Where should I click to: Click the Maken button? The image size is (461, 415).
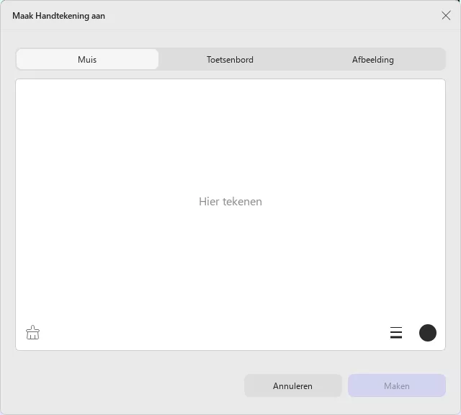click(x=397, y=385)
